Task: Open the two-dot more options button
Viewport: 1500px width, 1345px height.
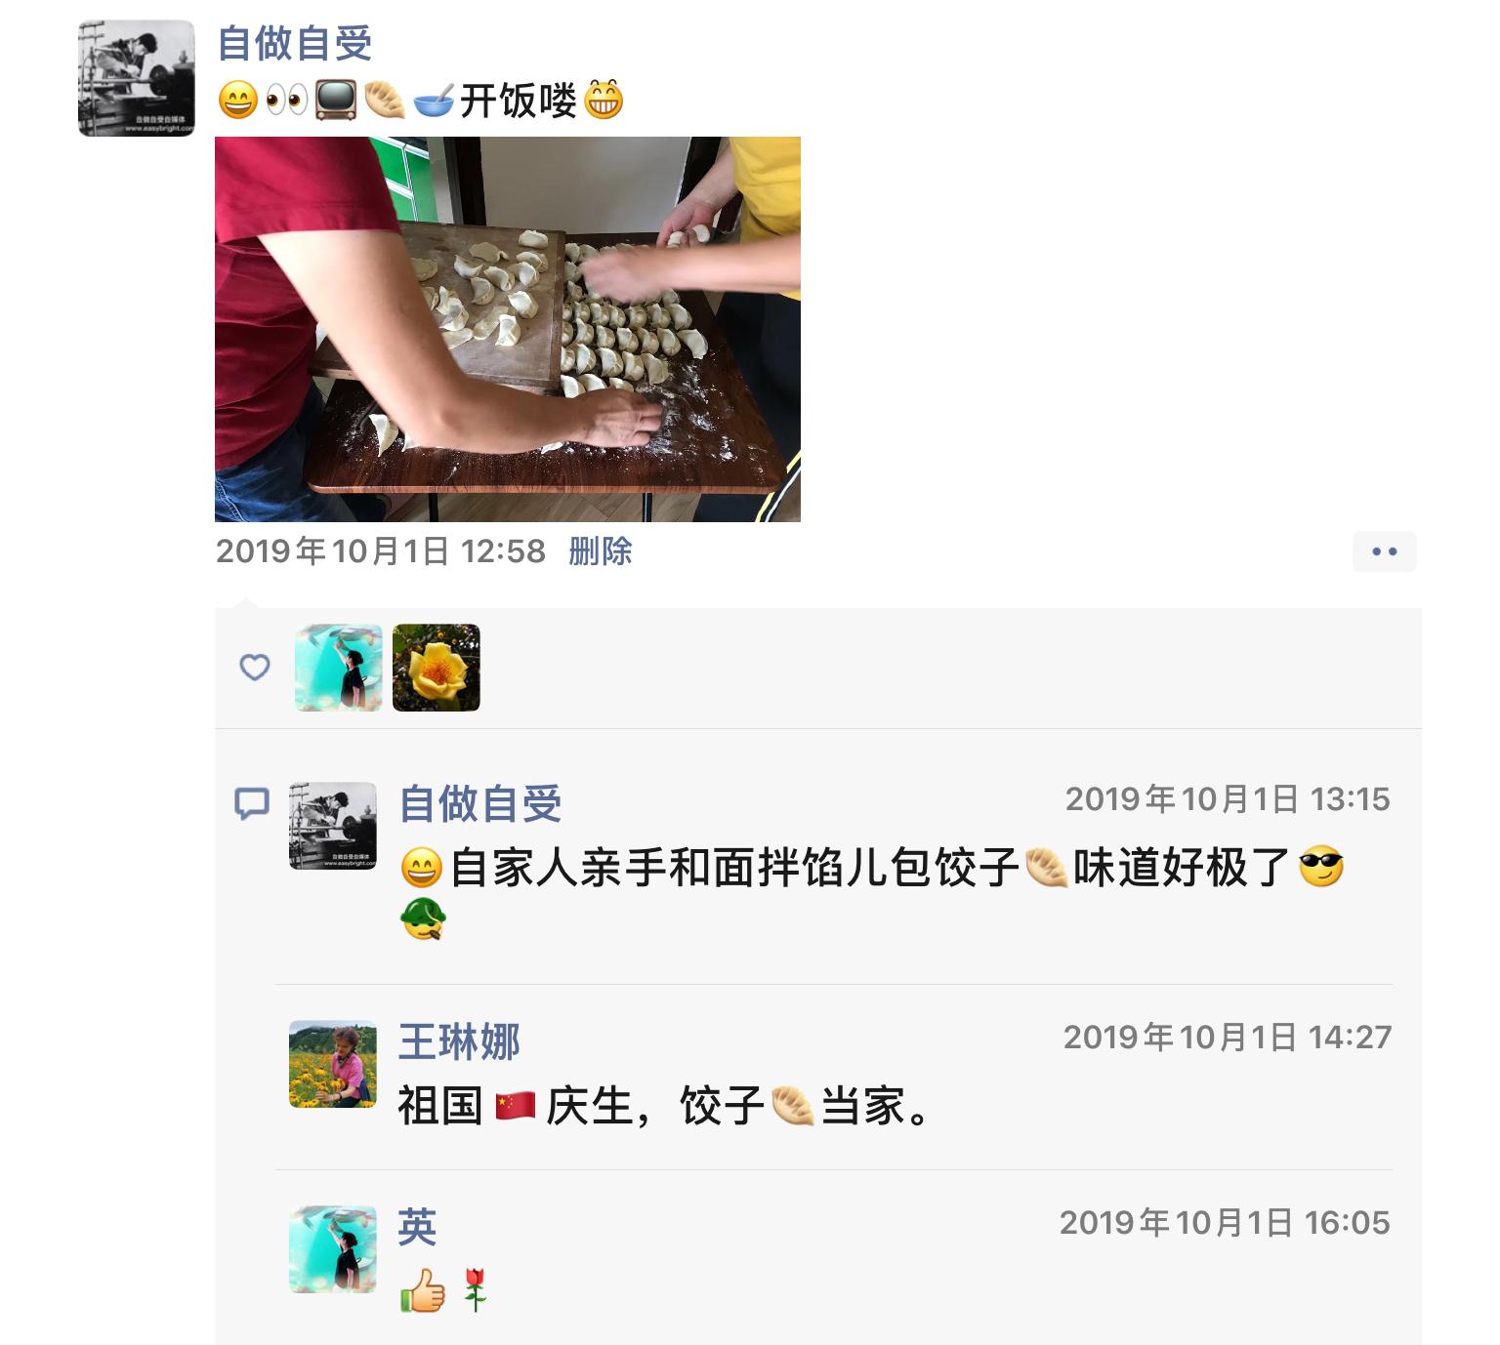Action: tap(1384, 551)
